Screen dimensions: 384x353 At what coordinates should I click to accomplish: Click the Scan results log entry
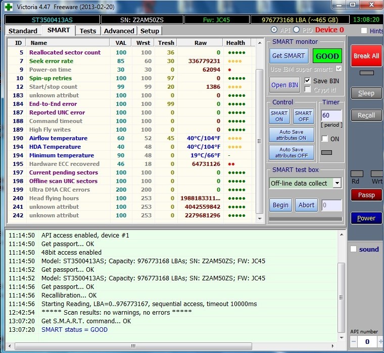pos(117,313)
